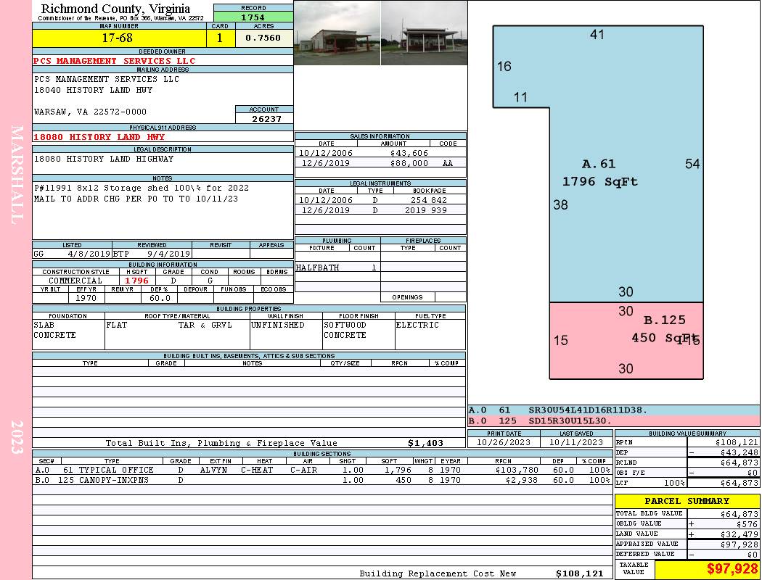
Task: Click the red physical 911 address
Action: click(x=99, y=137)
